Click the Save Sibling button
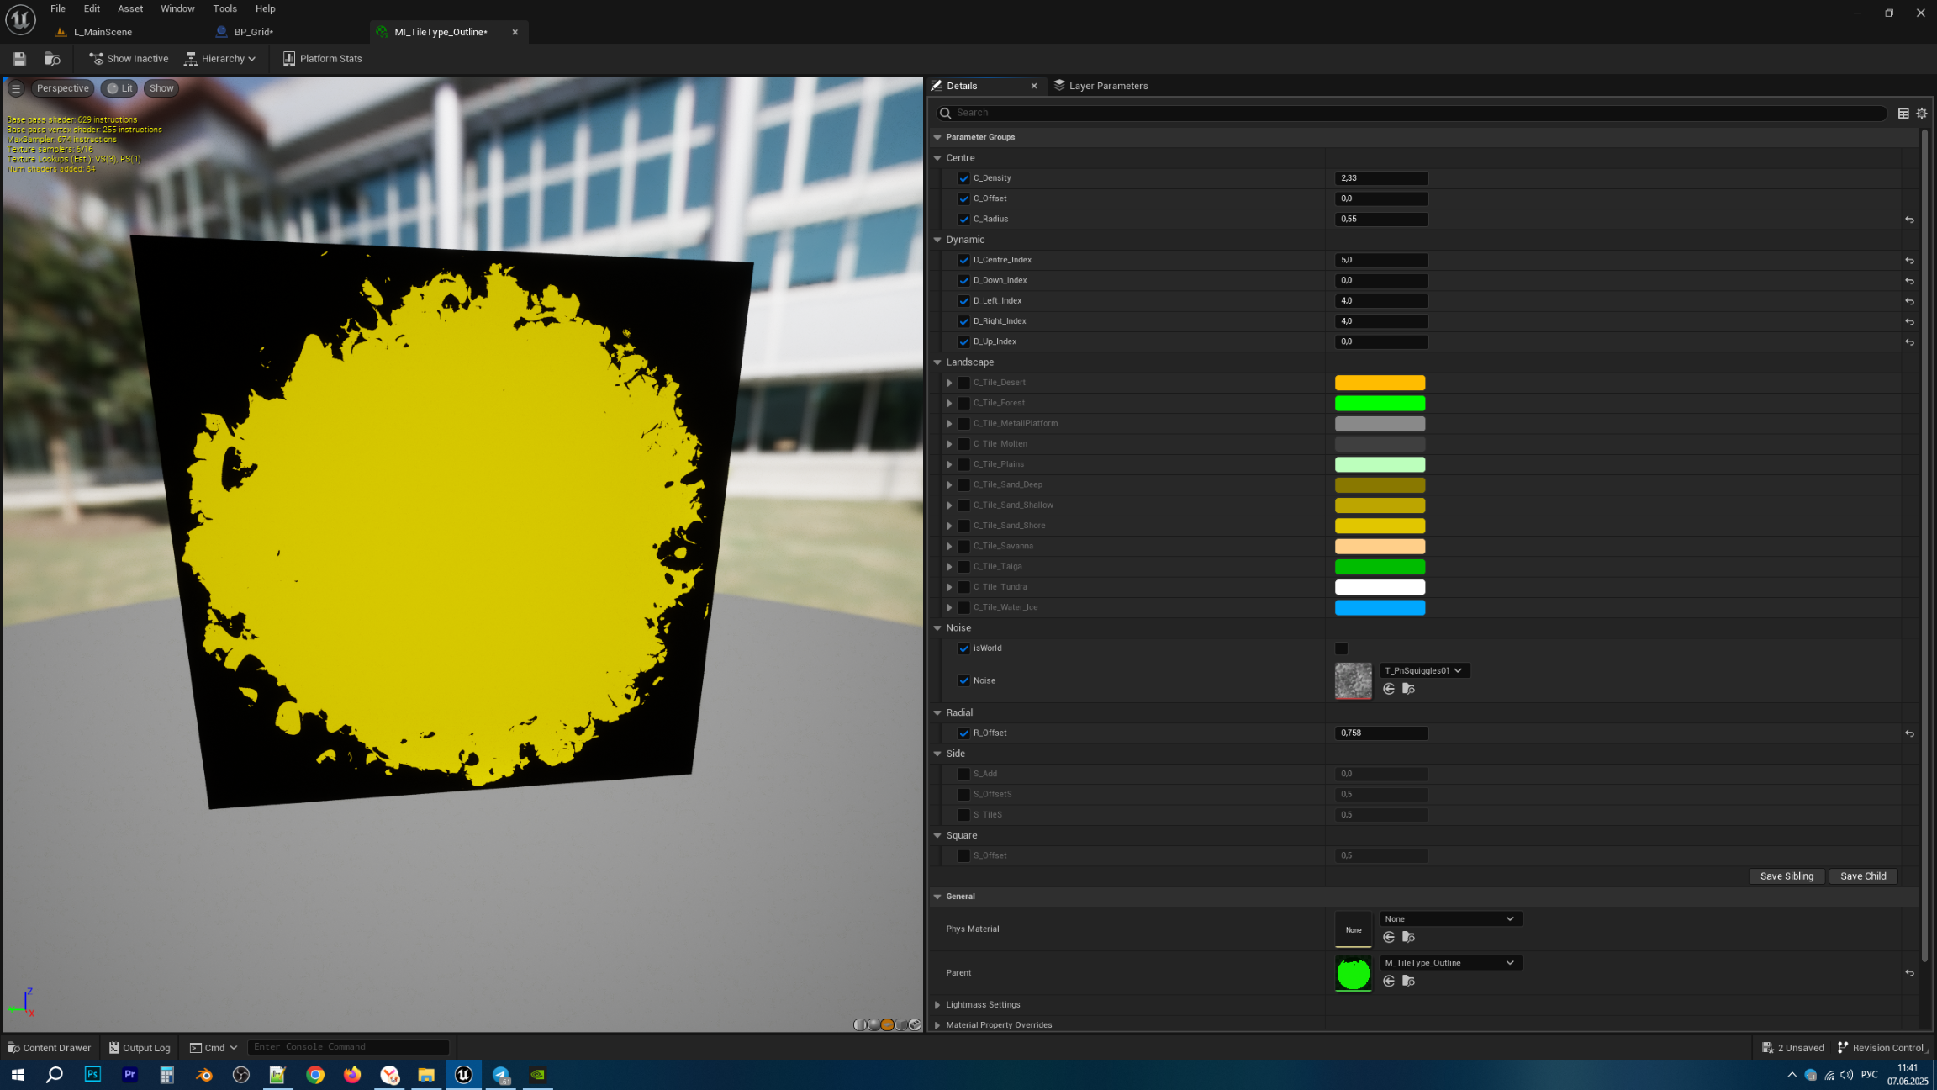 point(1787,876)
